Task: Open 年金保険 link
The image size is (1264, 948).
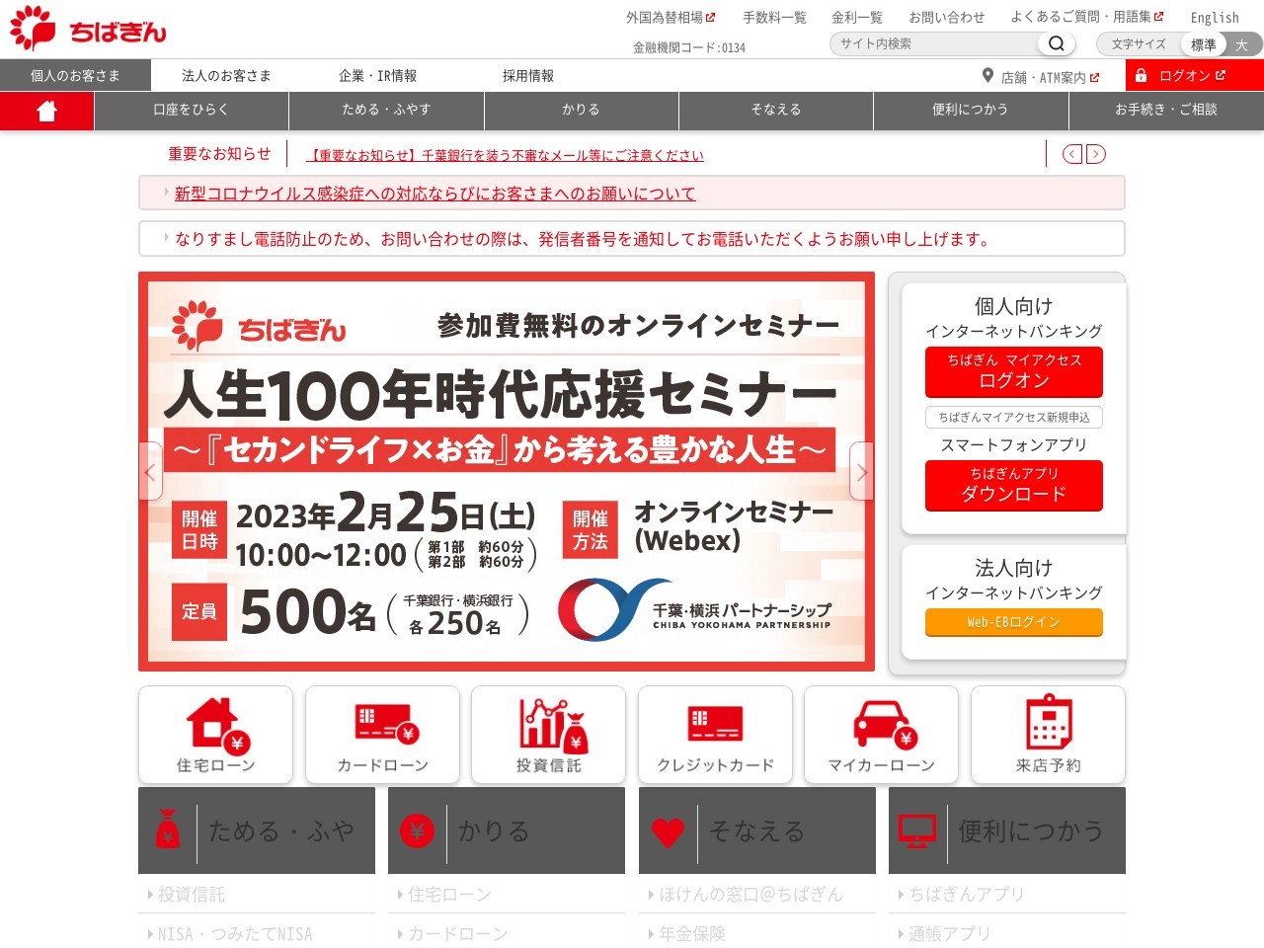Action: pos(692,934)
